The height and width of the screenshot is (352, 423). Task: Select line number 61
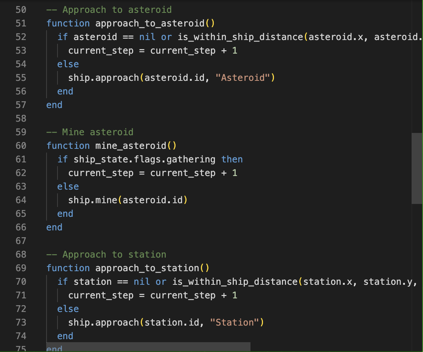pyautogui.click(x=21, y=159)
